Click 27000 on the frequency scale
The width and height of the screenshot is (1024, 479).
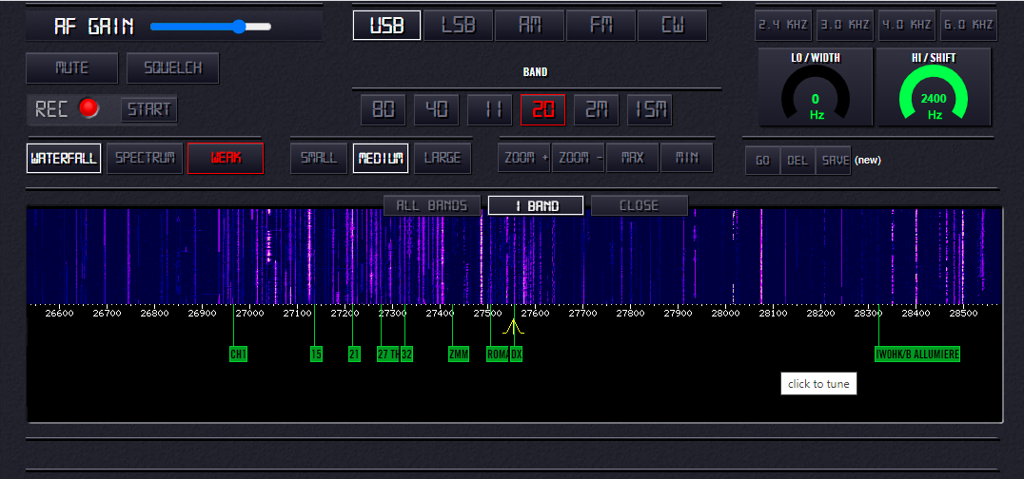coord(250,314)
